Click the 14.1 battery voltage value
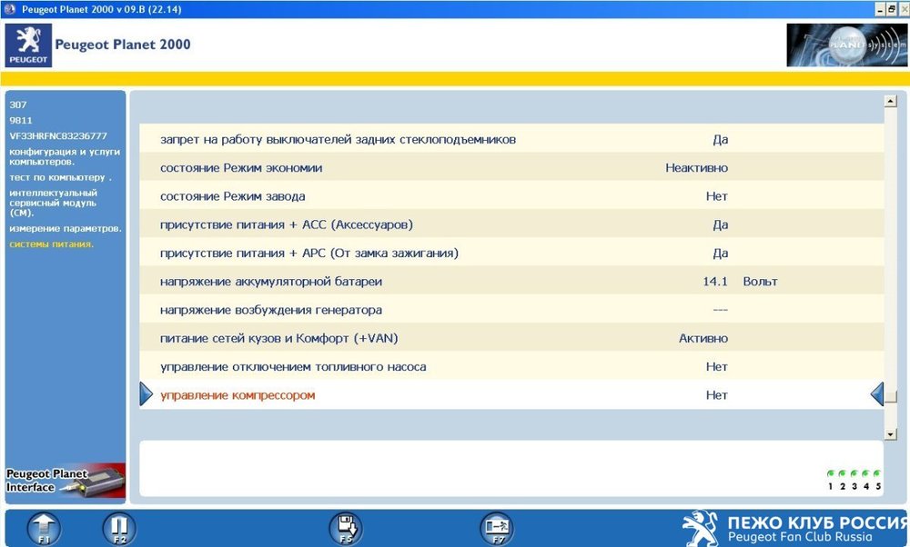 click(715, 281)
